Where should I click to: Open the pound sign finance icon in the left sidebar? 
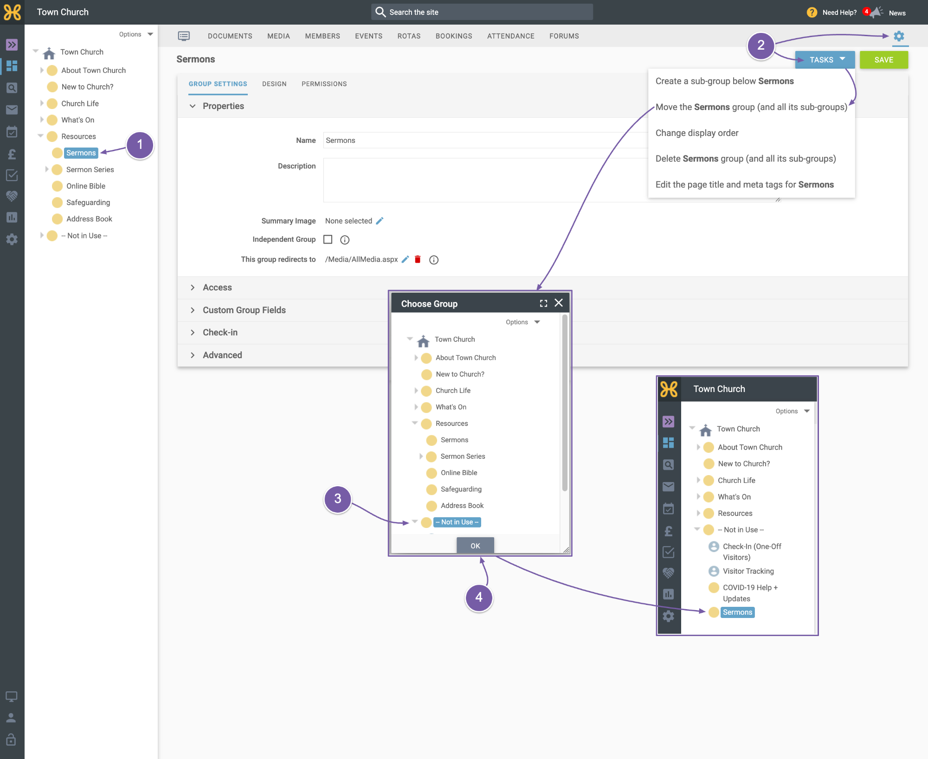pos(12,154)
